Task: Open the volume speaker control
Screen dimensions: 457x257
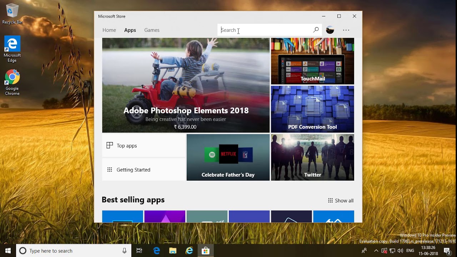Action: tap(400, 251)
